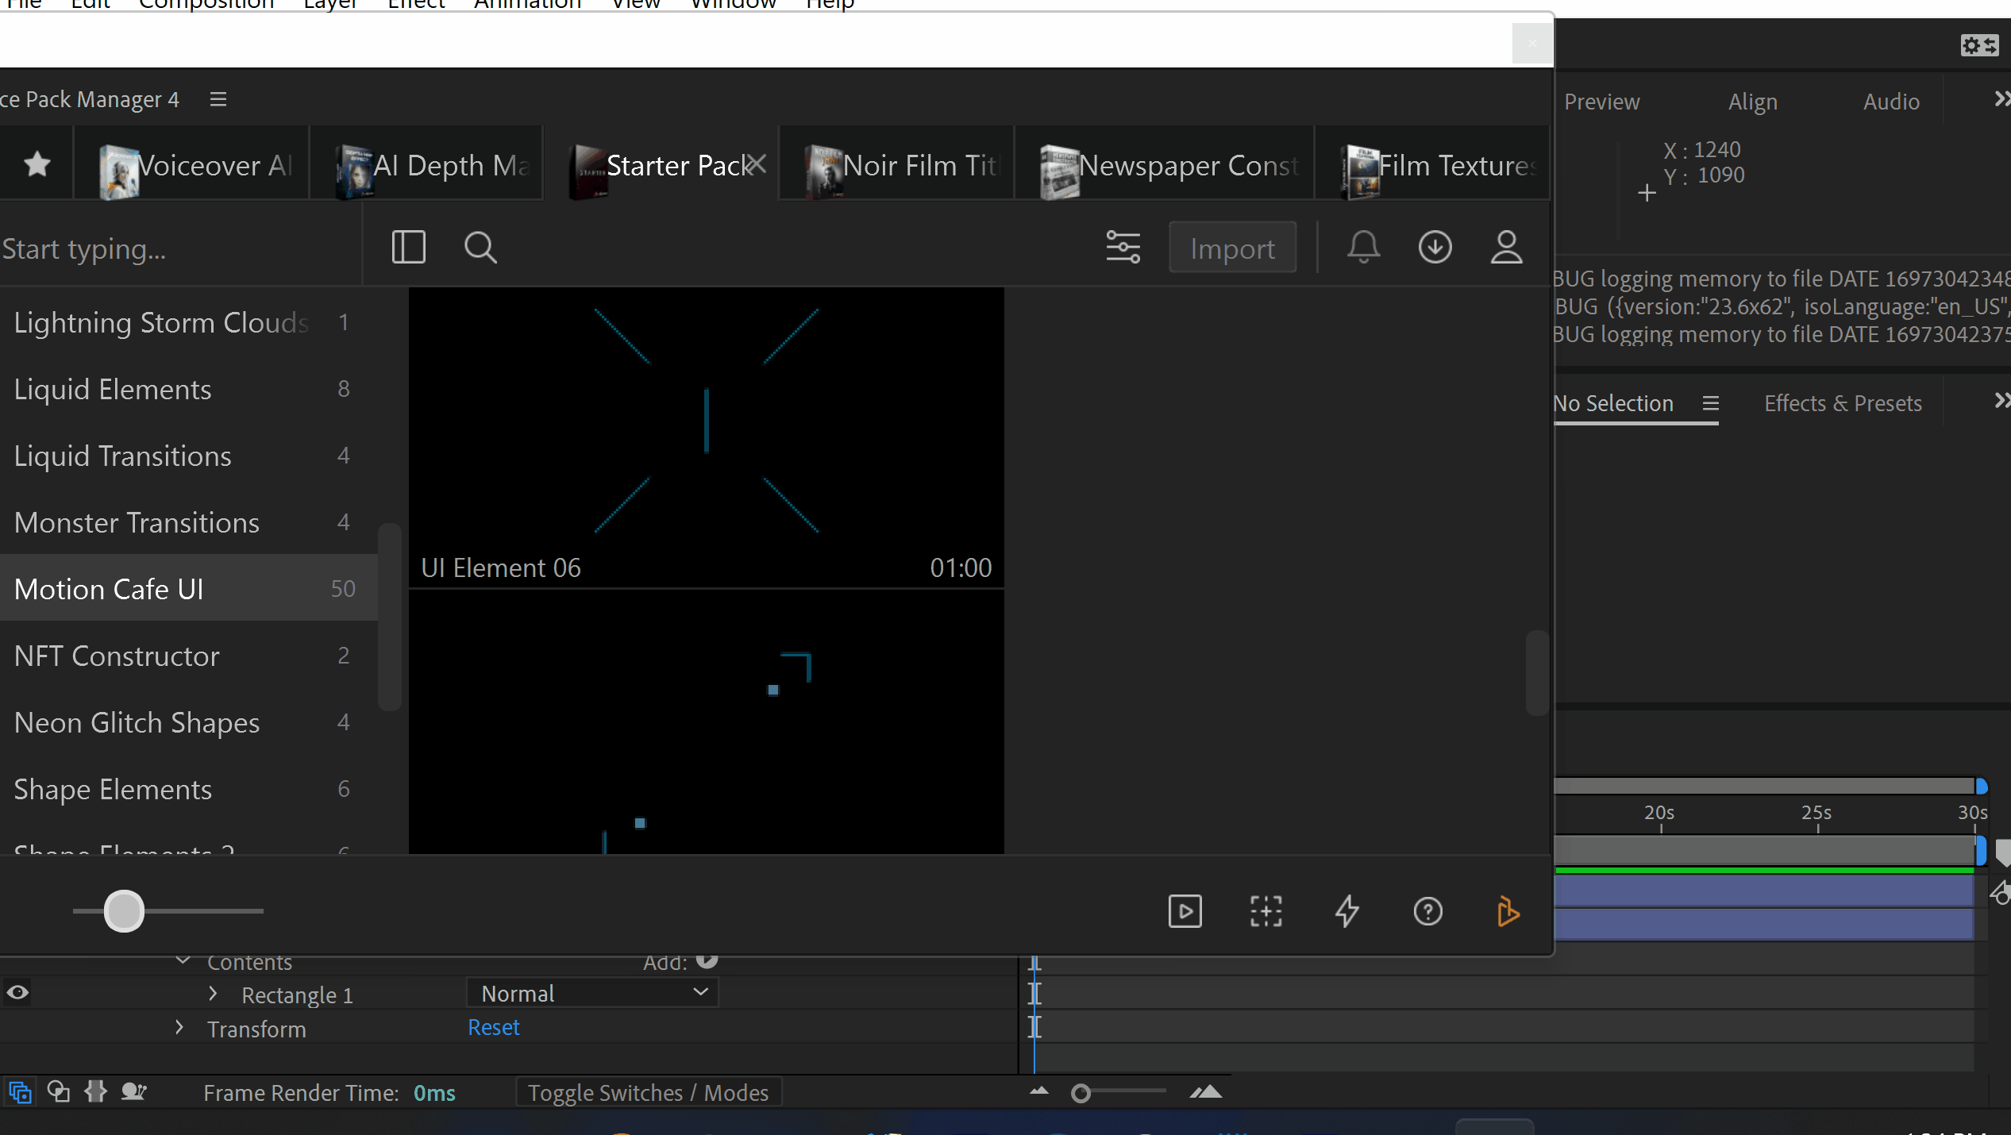2011x1135 pixels.
Task: Click the help question mark icon
Action: [1427, 911]
